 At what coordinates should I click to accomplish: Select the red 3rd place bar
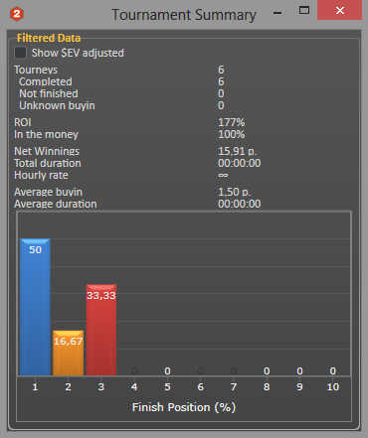tap(101, 330)
